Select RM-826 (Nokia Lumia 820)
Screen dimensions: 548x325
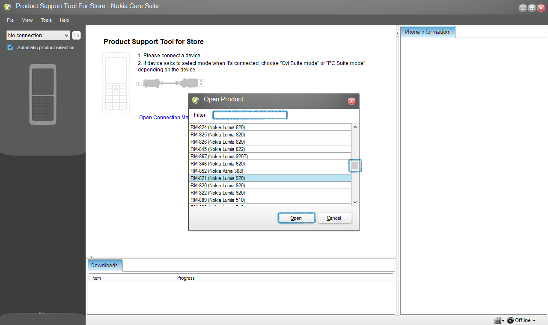tap(270, 142)
